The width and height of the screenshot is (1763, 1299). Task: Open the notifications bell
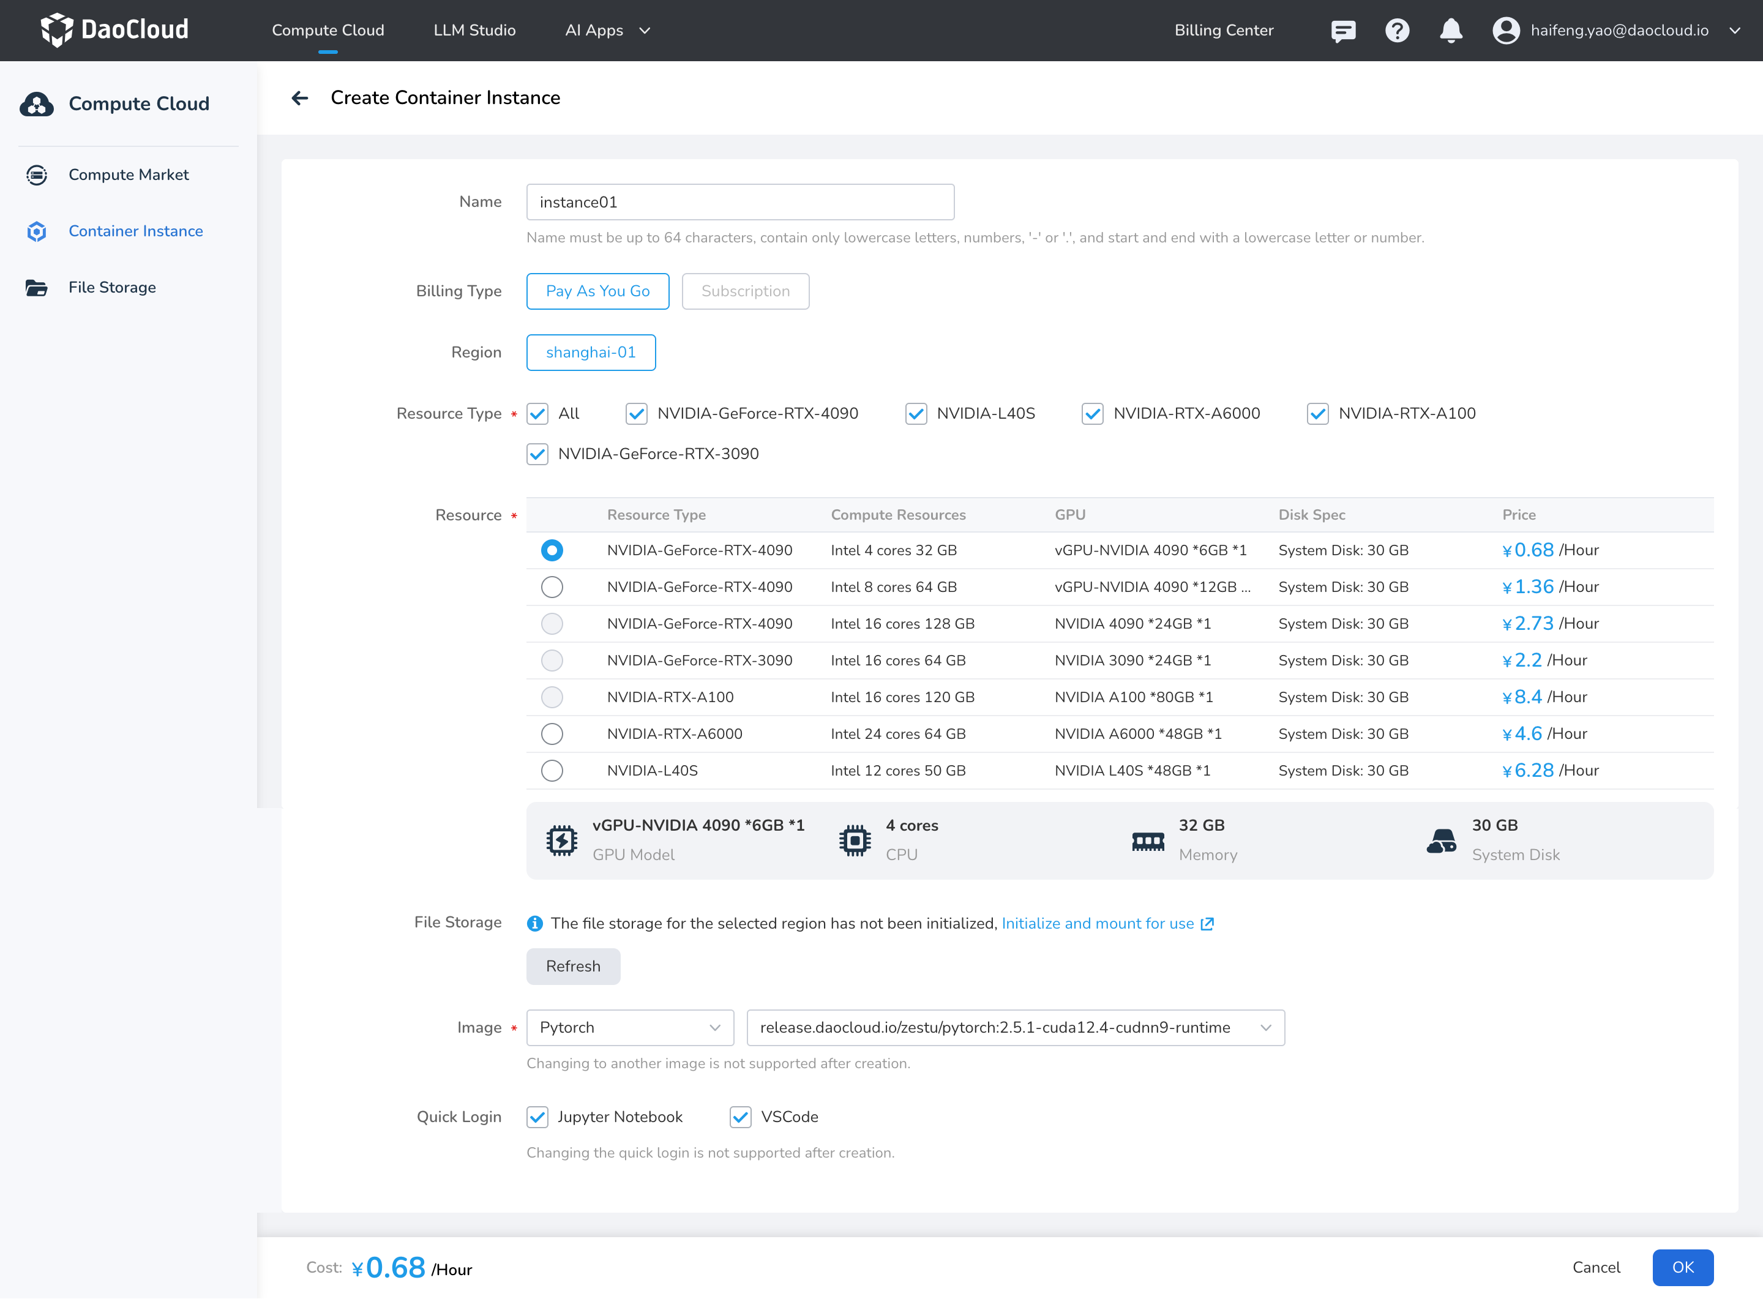click(1450, 30)
